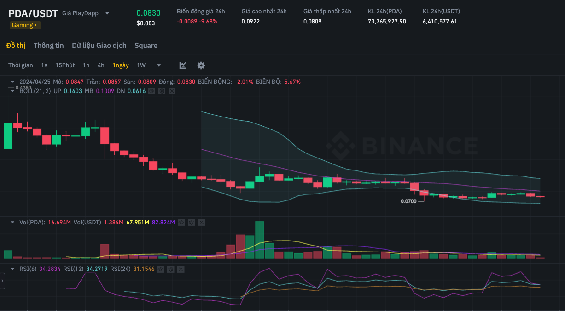Open Vol indicator settings gear
Image resolution: width=565 pixels, height=311 pixels.
pyautogui.click(x=191, y=222)
